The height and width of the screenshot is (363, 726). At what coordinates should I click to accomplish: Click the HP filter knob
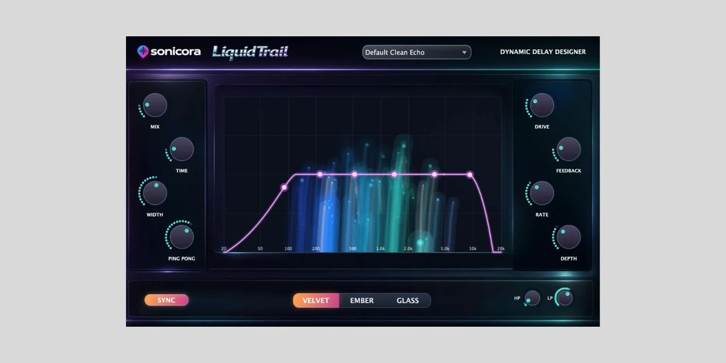(531, 298)
